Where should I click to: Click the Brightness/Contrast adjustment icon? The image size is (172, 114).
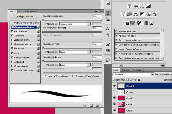[130, 6]
